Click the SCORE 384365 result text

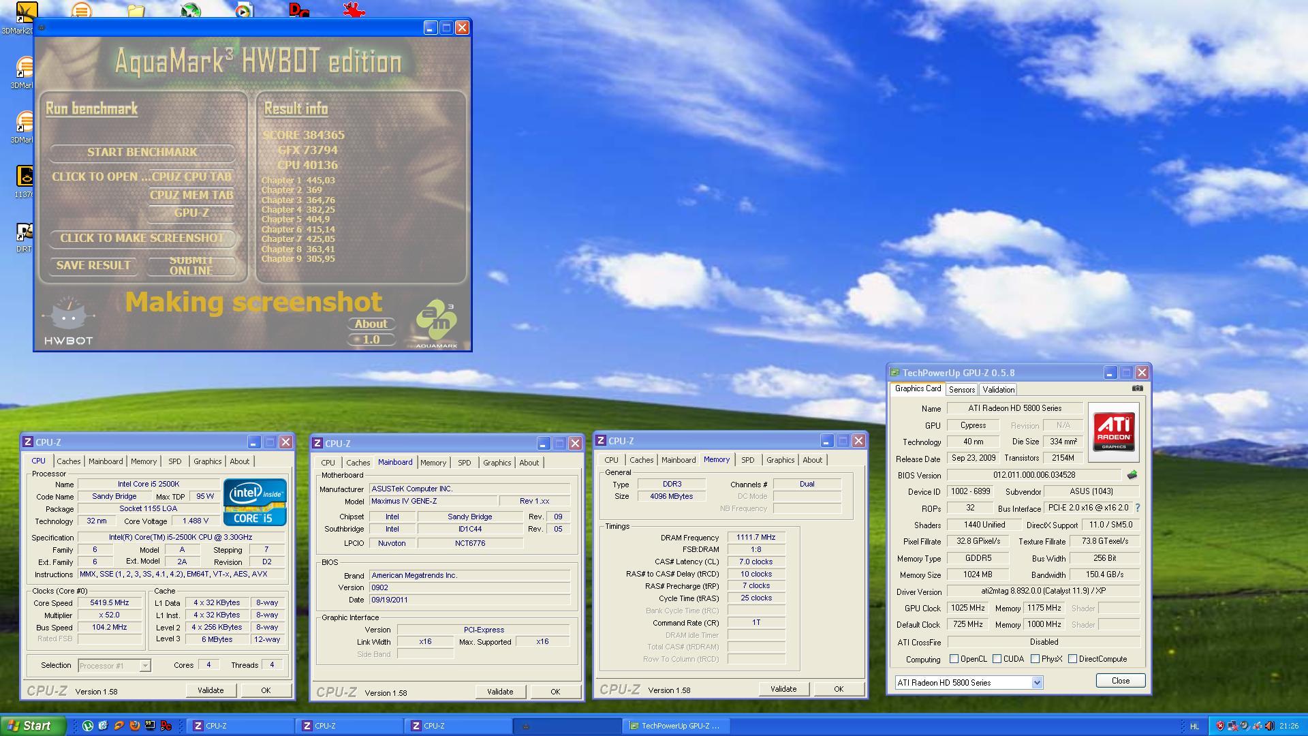click(x=304, y=135)
